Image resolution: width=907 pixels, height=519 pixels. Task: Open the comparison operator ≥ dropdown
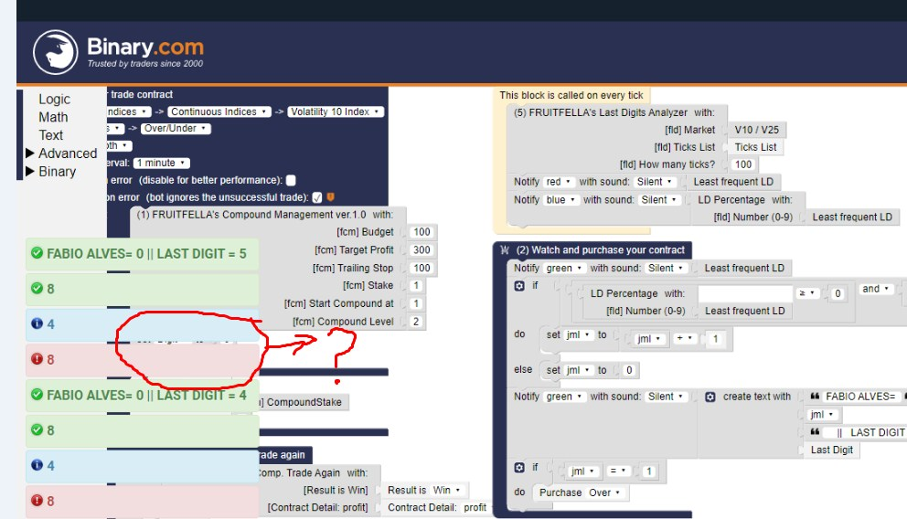pos(807,293)
